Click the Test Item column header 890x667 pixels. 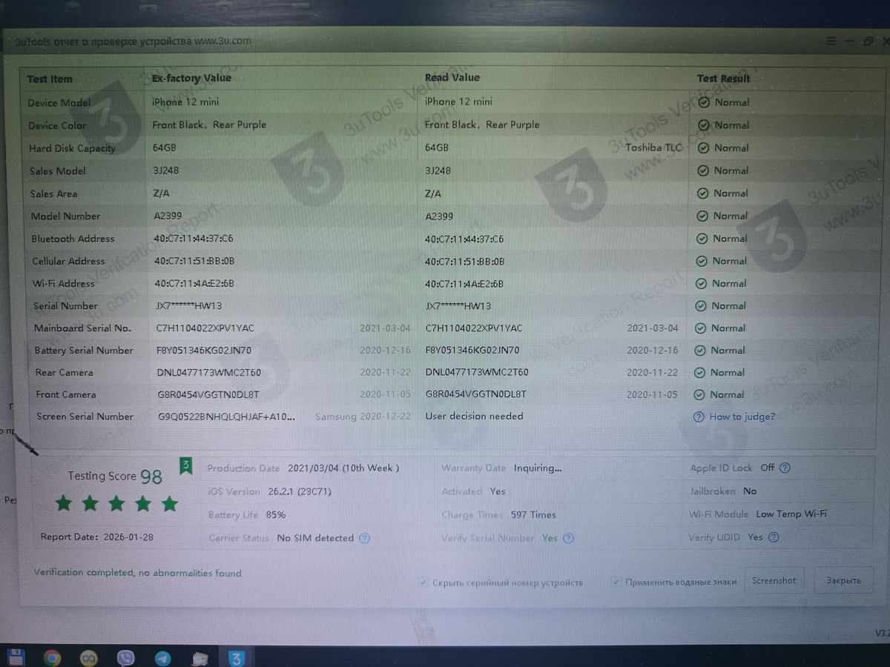click(x=50, y=79)
